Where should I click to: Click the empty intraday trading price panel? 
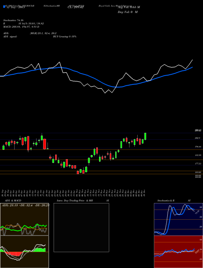click(81, 227)
